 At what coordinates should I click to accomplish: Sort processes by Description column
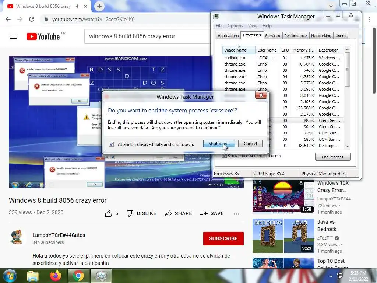pos(330,50)
